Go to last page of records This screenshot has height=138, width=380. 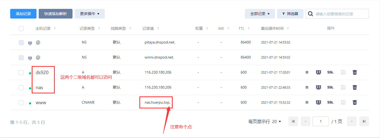click(364, 121)
